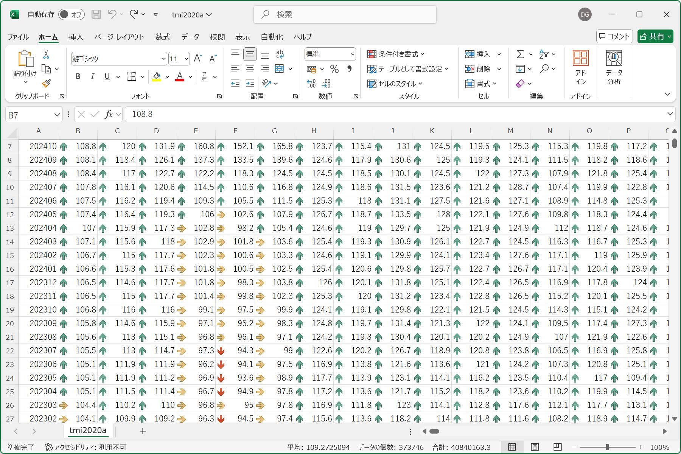Viewport: 681px width, 454px height.
Task: Switch to the 校閲 tab
Action: [217, 37]
